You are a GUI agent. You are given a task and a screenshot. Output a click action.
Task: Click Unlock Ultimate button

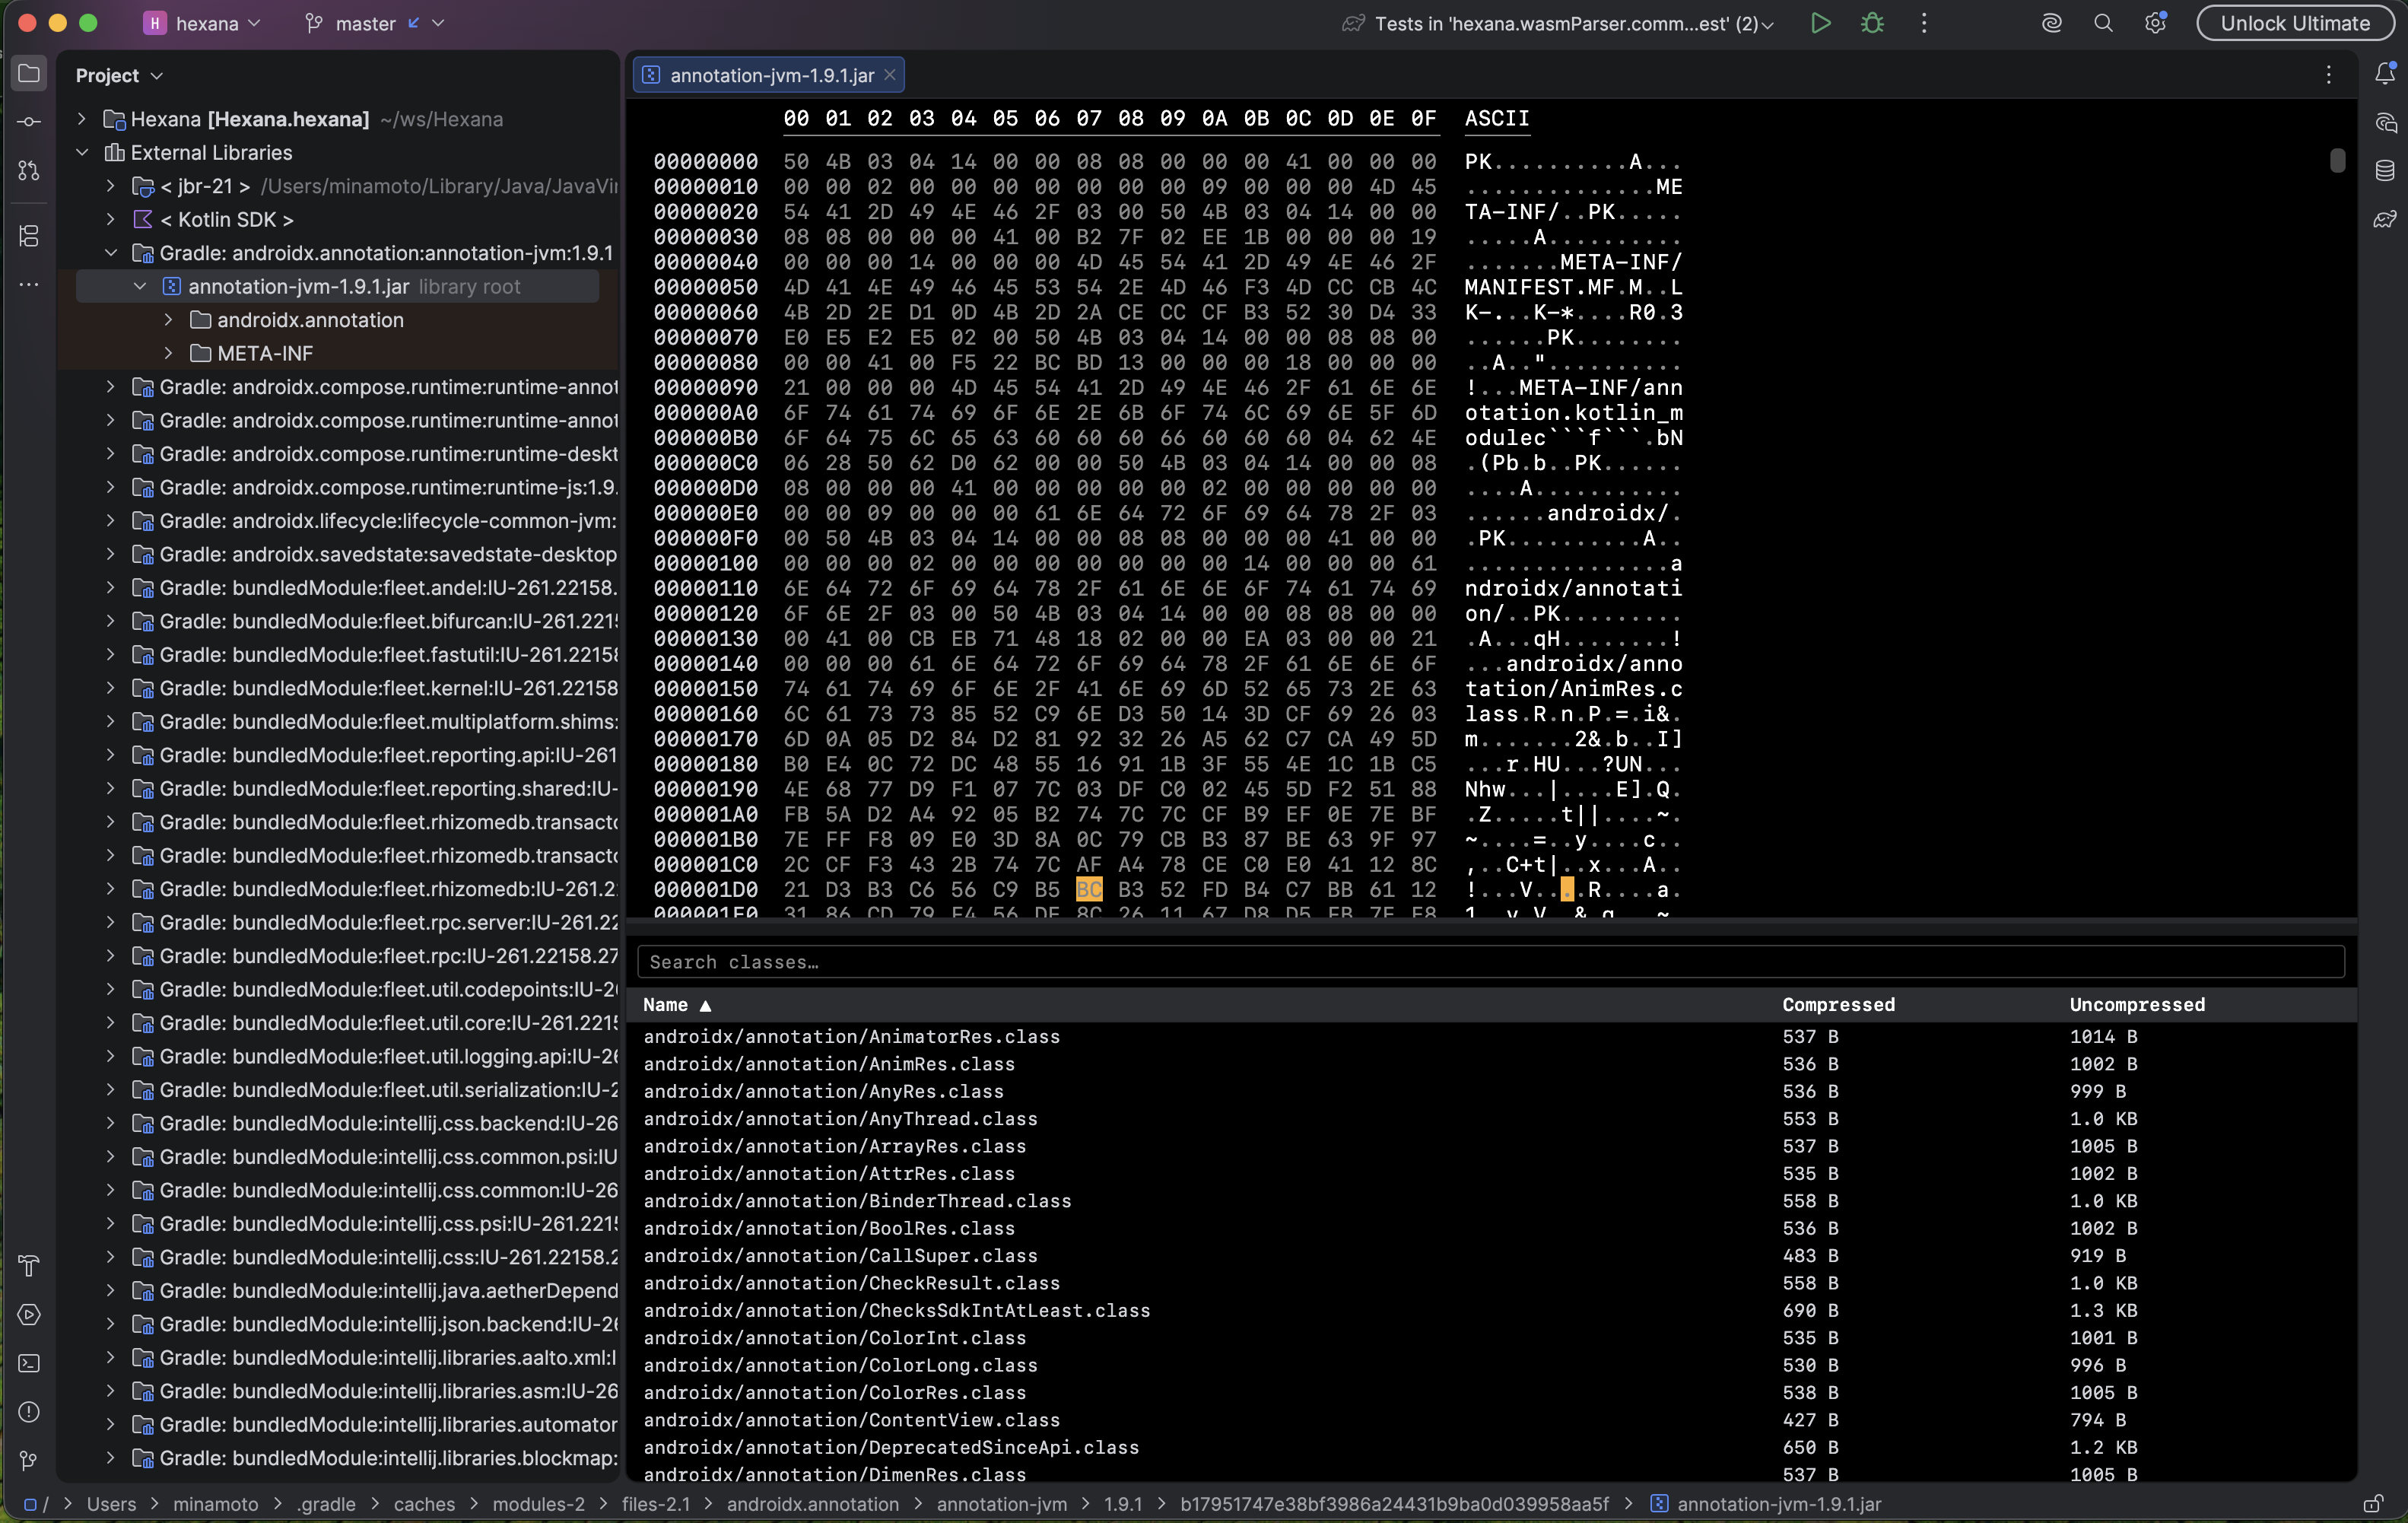pyautogui.click(x=2295, y=23)
